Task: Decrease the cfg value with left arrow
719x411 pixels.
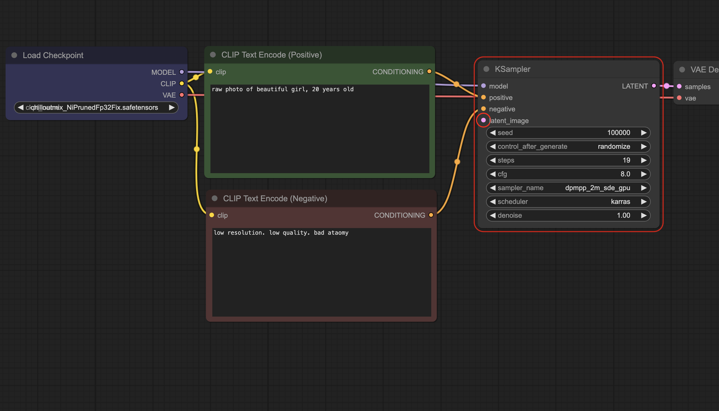Action: coord(493,174)
